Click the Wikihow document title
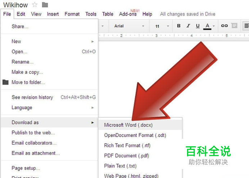The height and width of the screenshot is (178, 249). [x=15, y=5]
